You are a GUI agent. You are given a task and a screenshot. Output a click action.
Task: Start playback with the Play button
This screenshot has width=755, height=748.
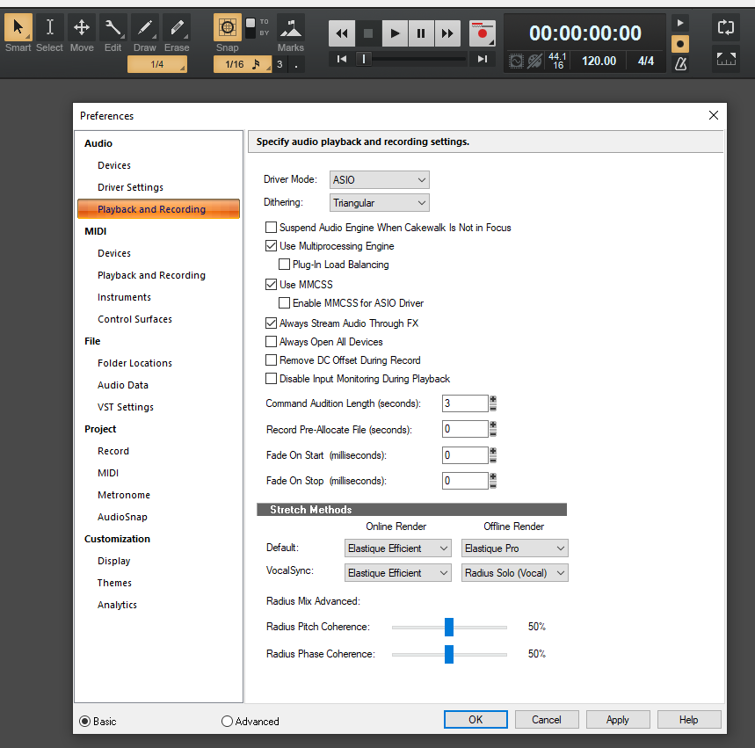(x=395, y=33)
